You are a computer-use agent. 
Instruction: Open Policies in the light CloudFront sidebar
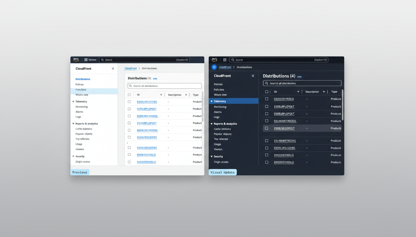coord(80,85)
